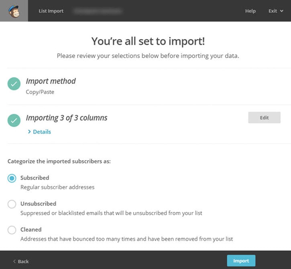Click the chevron icon before Details

tap(29, 132)
